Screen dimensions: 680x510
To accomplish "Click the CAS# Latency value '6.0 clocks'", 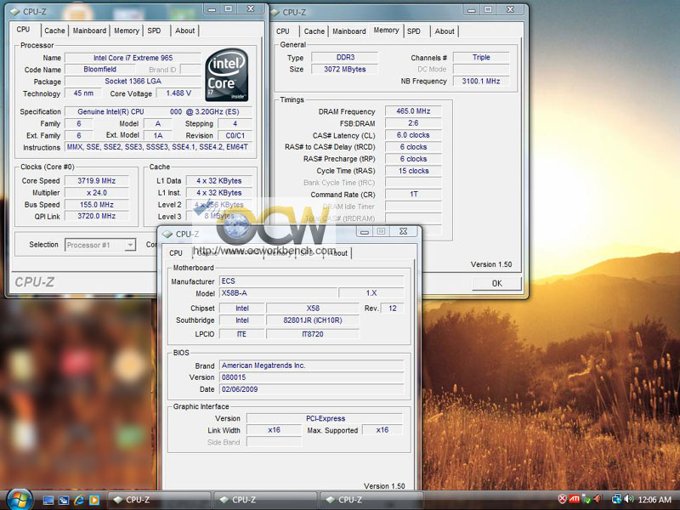I will coord(413,135).
